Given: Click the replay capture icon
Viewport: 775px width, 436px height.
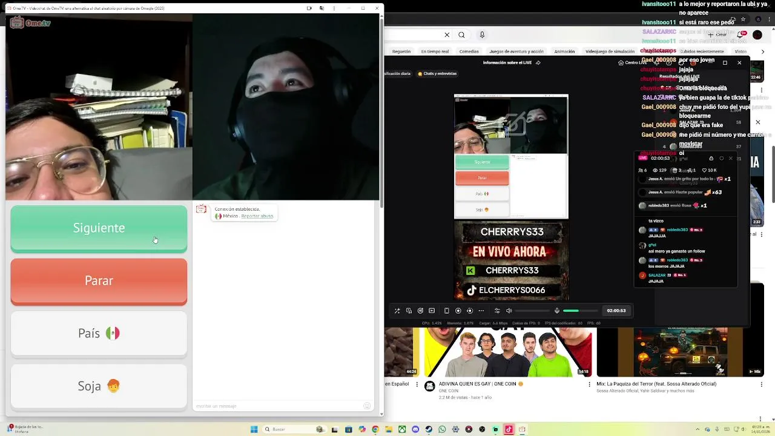Looking at the screenshot, I should 470,311.
